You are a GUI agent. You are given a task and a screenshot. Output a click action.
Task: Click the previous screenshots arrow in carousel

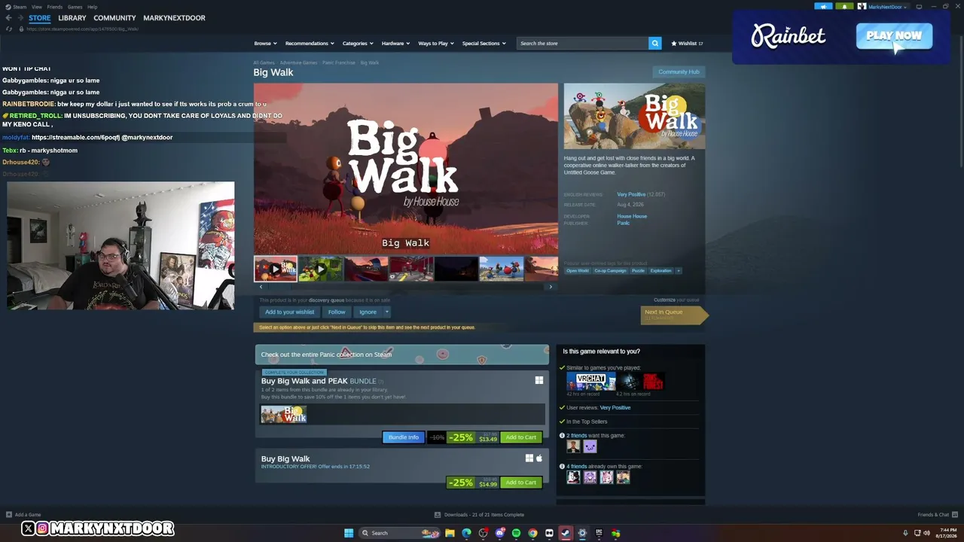point(261,287)
